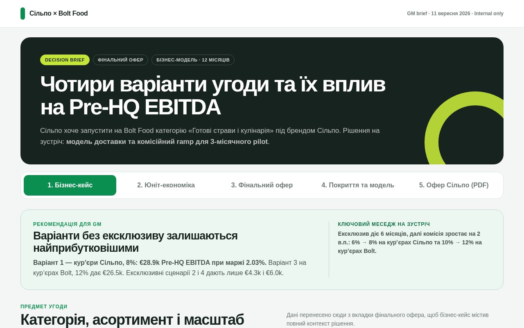Click the РЕКОМЕНДАЦІЯ ДЛЯ GM label
This screenshot has width=524, height=328.
(x=67, y=224)
